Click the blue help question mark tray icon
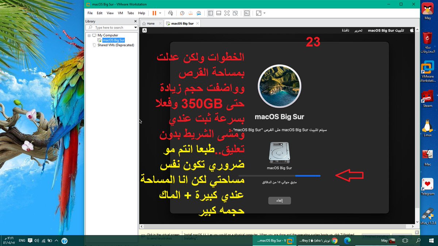The height and width of the screenshot is (246, 438). (x=64, y=241)
